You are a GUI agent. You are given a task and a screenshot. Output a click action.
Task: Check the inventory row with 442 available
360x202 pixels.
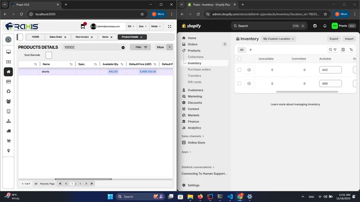239,70
